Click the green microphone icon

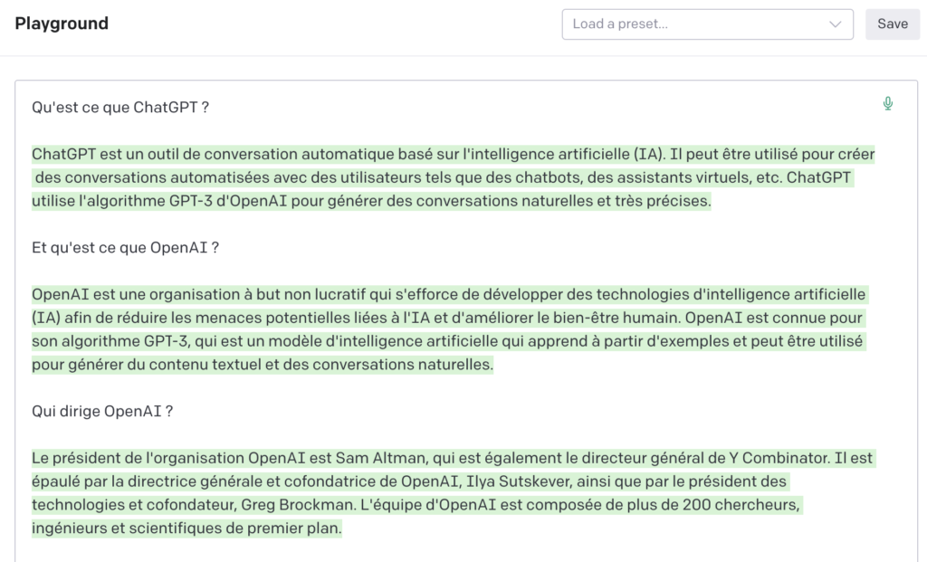tap(888, 104)
